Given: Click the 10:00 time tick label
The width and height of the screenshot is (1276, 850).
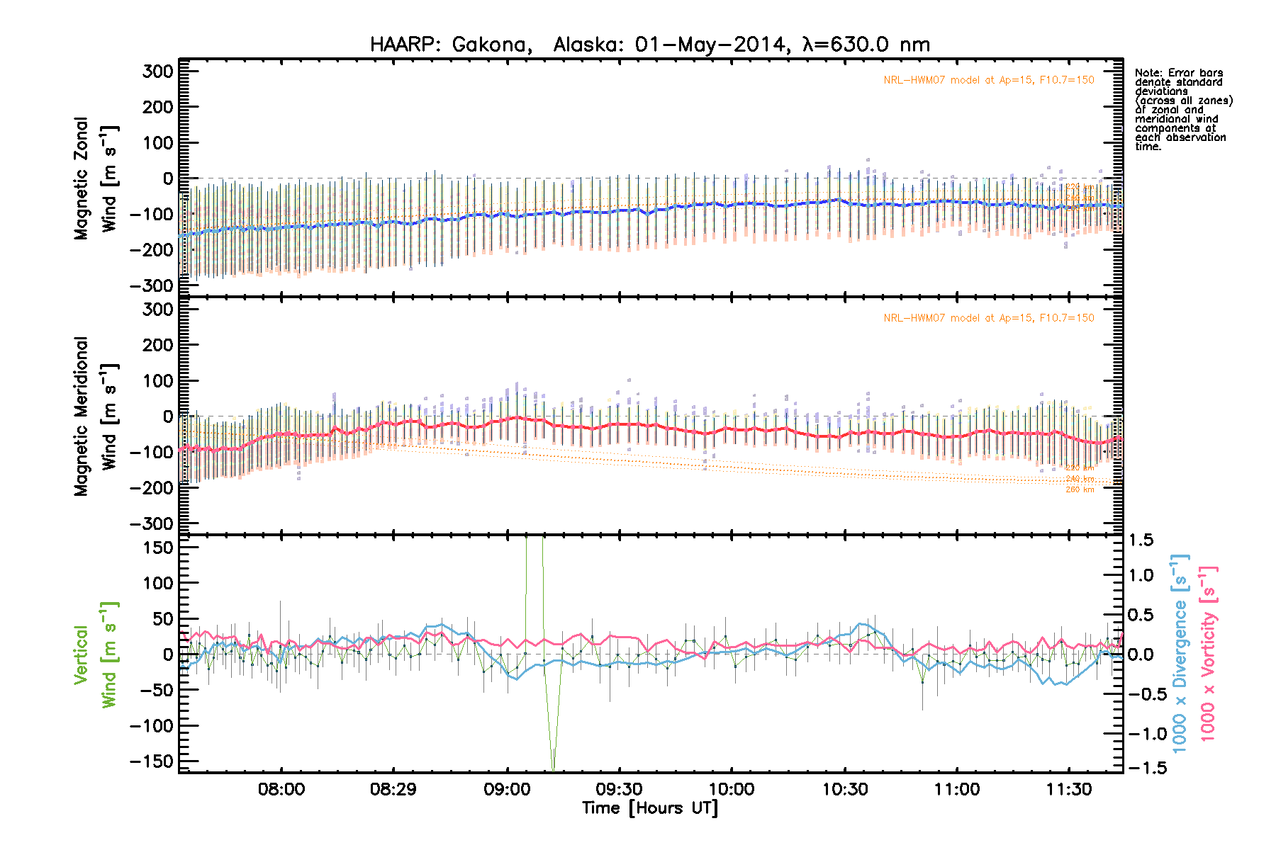Looking at the screenshot, I should [732, 789].
